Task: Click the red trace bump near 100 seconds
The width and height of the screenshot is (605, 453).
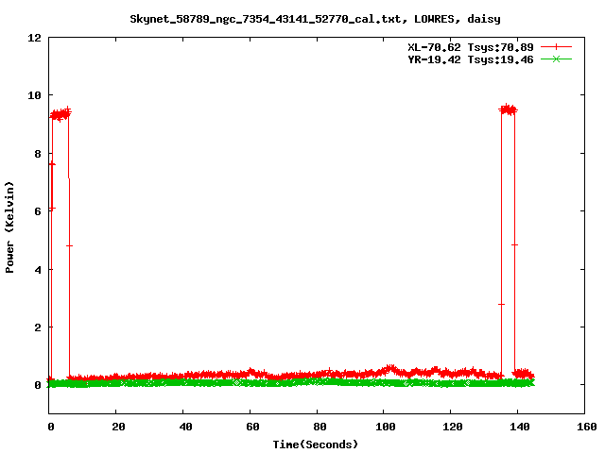Action: 390,369
